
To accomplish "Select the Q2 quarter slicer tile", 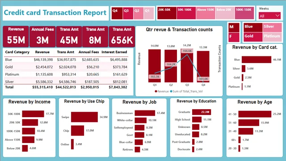I will click(x=138, y=13).
